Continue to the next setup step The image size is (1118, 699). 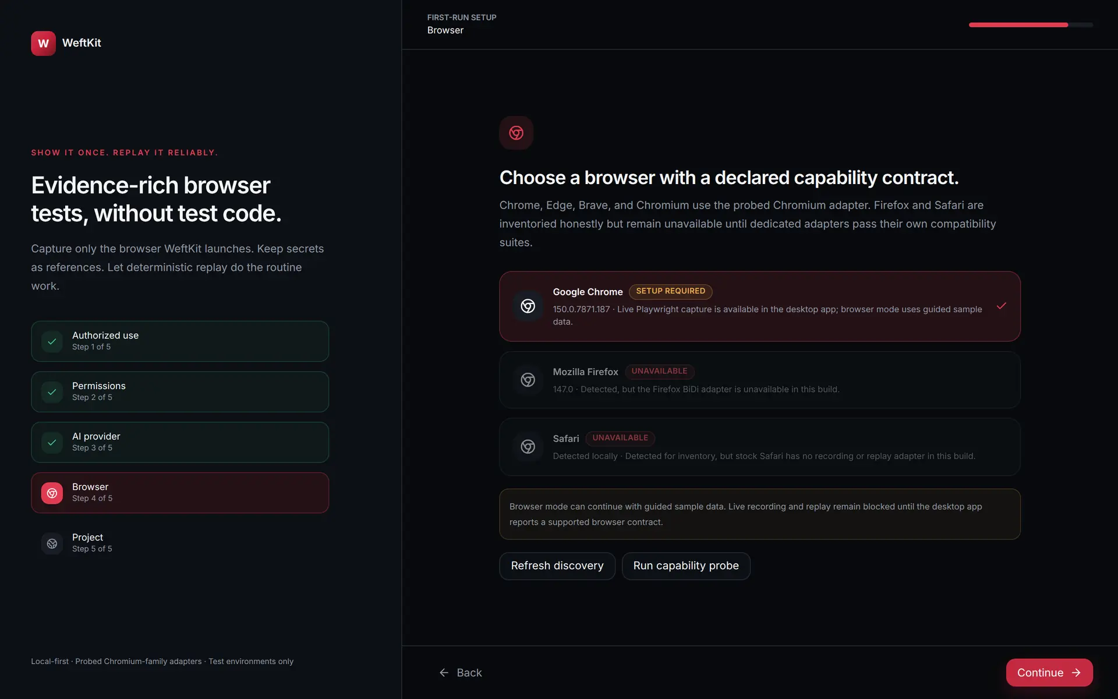pos(1049,673)
